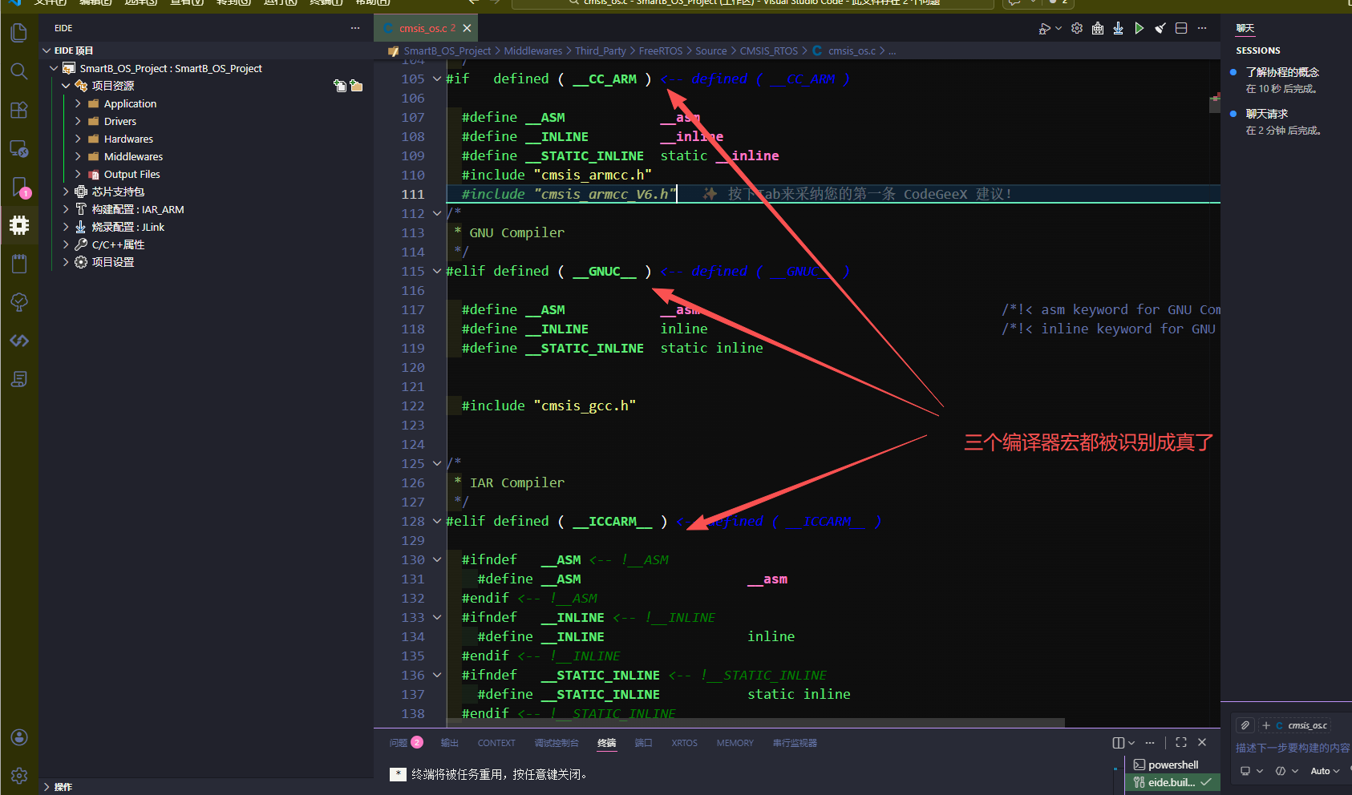
Task: Click the broom clean icon in editor toolbar
Action: click(1160, 29)
